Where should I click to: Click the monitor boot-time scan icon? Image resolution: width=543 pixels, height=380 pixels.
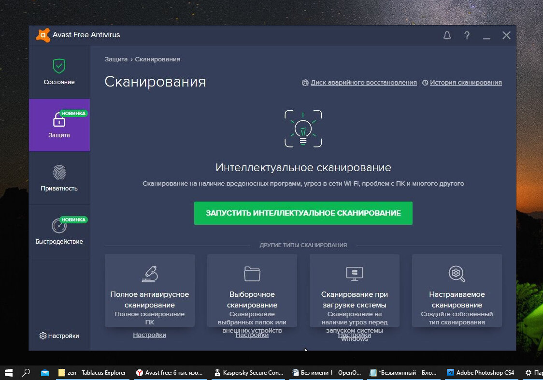point(355,274)
